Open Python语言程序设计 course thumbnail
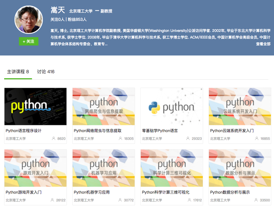 click(x=35, y=106)
